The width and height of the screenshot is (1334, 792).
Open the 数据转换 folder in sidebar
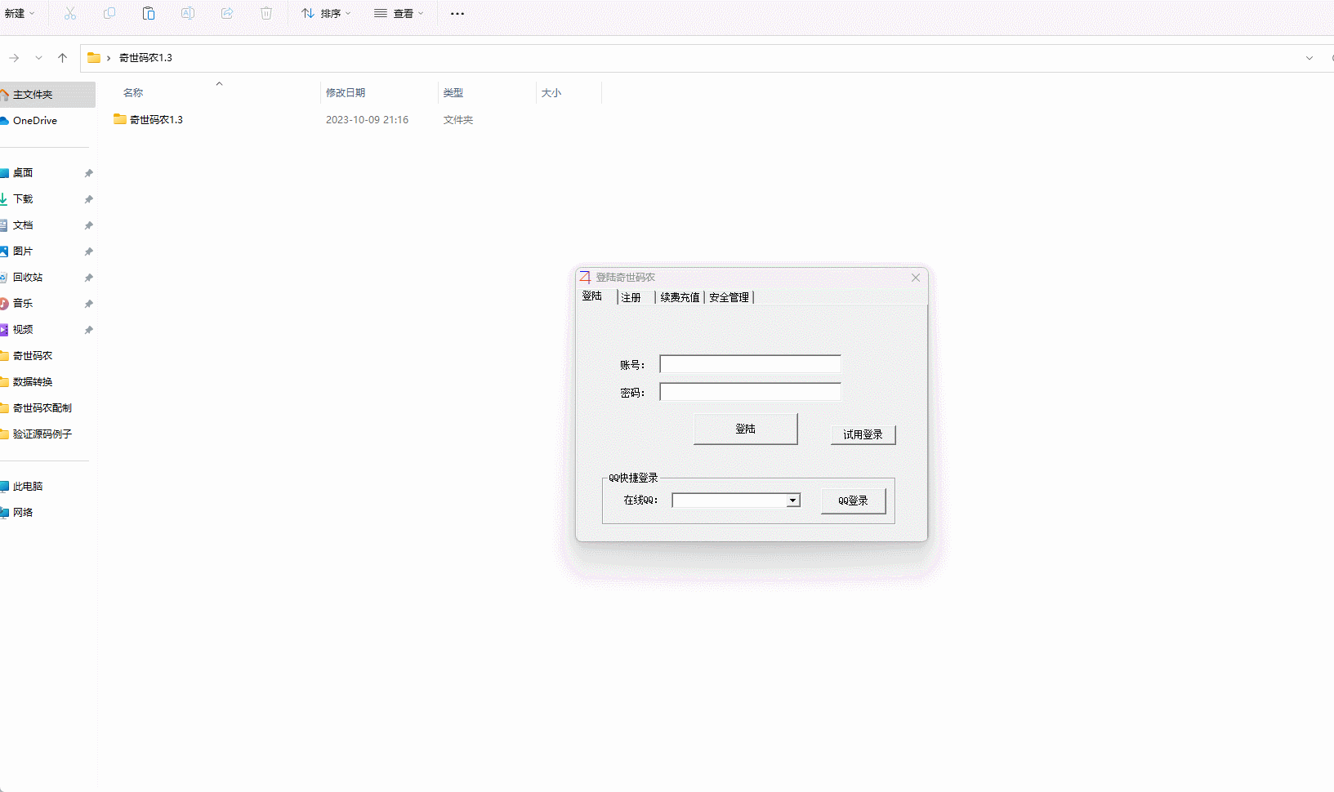[x=33, y=382]
